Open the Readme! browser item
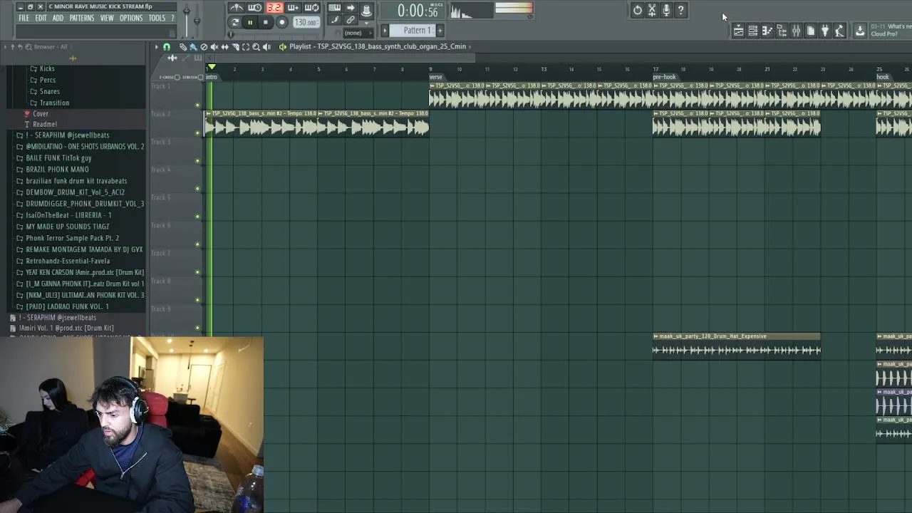 45,124
